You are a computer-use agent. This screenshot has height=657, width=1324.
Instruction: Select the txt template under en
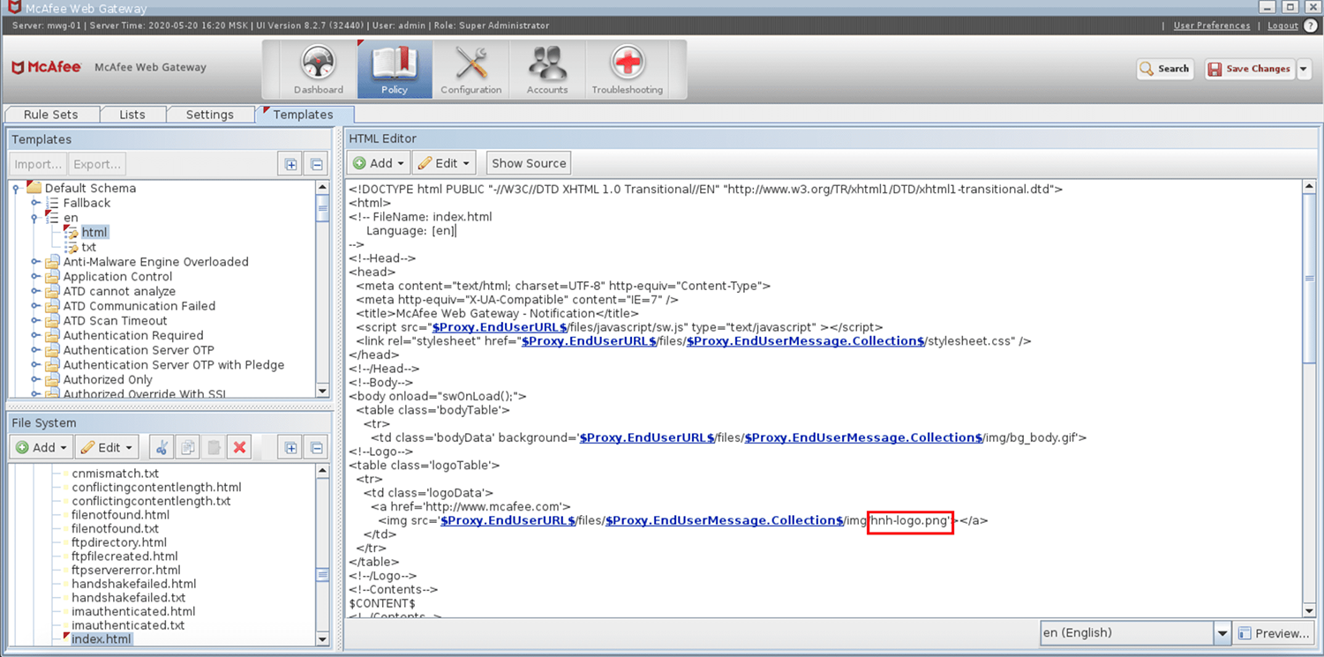(89, 247)
